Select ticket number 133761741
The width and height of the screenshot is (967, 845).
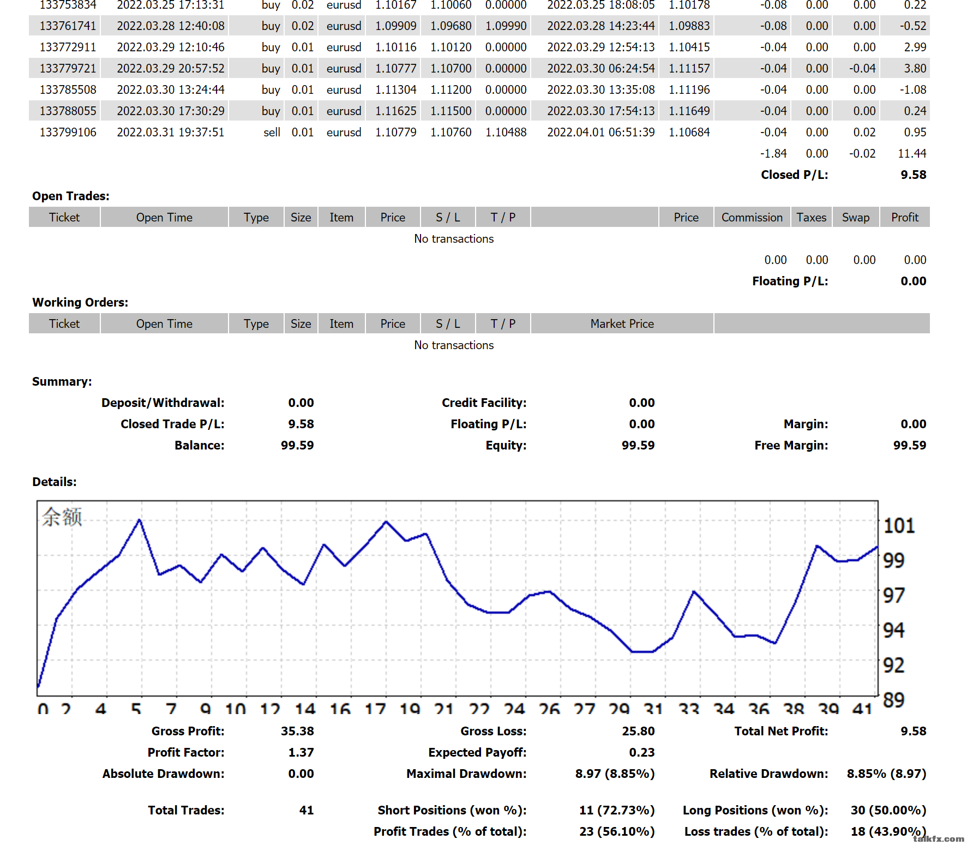[68, 26]
